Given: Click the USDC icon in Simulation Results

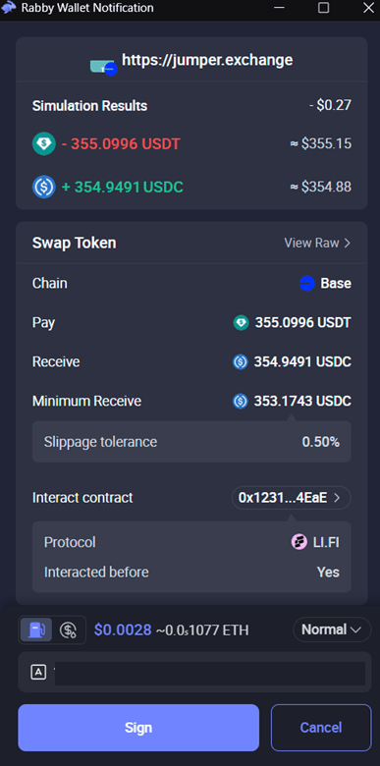Looking at the screenshot, I should click(x=44, y=187).
